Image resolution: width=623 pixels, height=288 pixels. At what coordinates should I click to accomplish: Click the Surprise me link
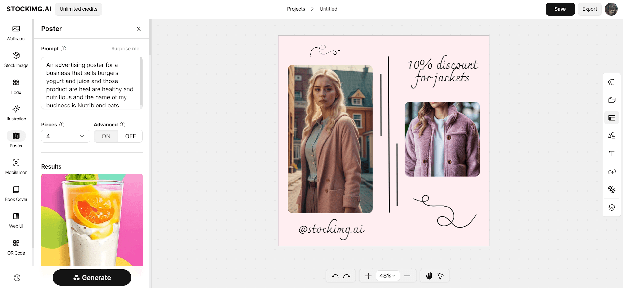point(125,49)
